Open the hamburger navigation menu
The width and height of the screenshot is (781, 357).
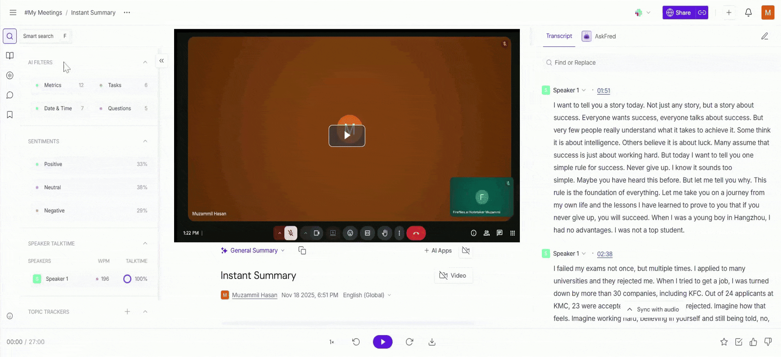tap(13, 13)
